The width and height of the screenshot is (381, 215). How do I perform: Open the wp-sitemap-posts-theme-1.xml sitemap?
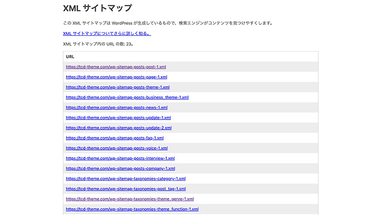click(x=118, y=87)
